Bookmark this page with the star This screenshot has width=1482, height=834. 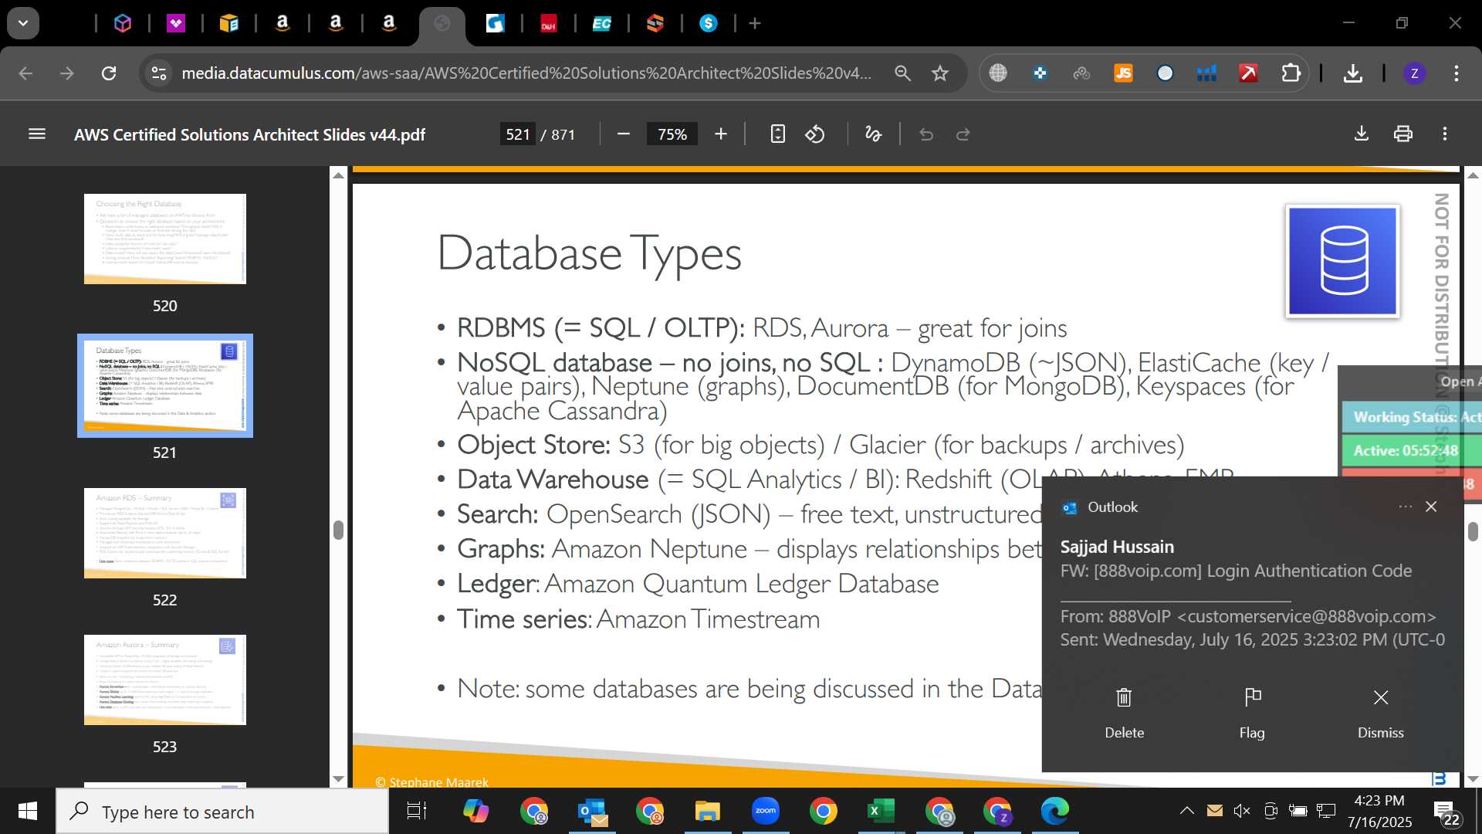point(939,73)
